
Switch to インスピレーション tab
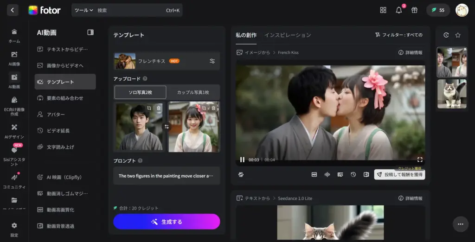[288, 35]
